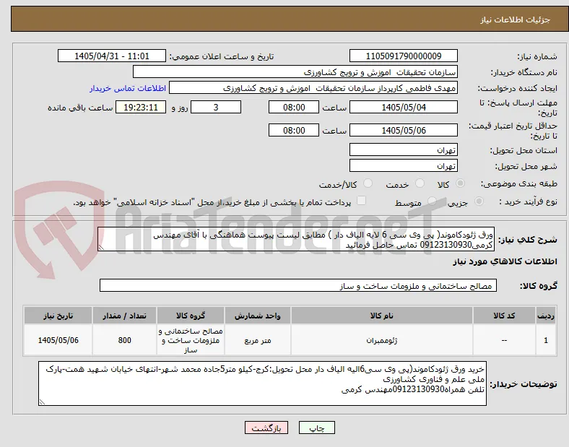The width and height of the screenshot is (569, 447).
Task: Click the response deadline time 08:00 field
Action: click(294, 108)
